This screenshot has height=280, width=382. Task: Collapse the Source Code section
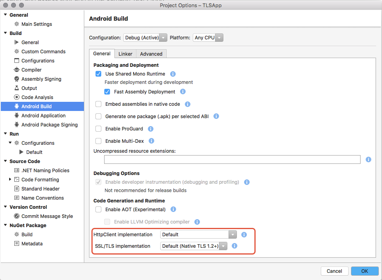(5, 161)
